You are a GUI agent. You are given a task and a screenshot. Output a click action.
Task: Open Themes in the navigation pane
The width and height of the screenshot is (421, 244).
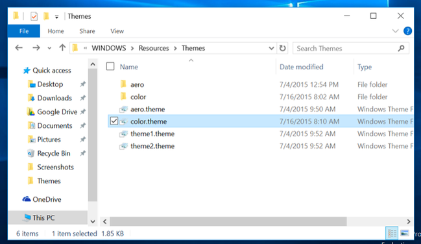tap(49, 181)
